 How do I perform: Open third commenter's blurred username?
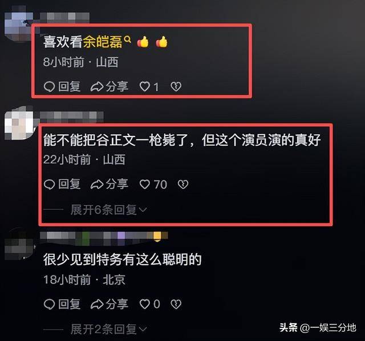(x=104, y=237)
